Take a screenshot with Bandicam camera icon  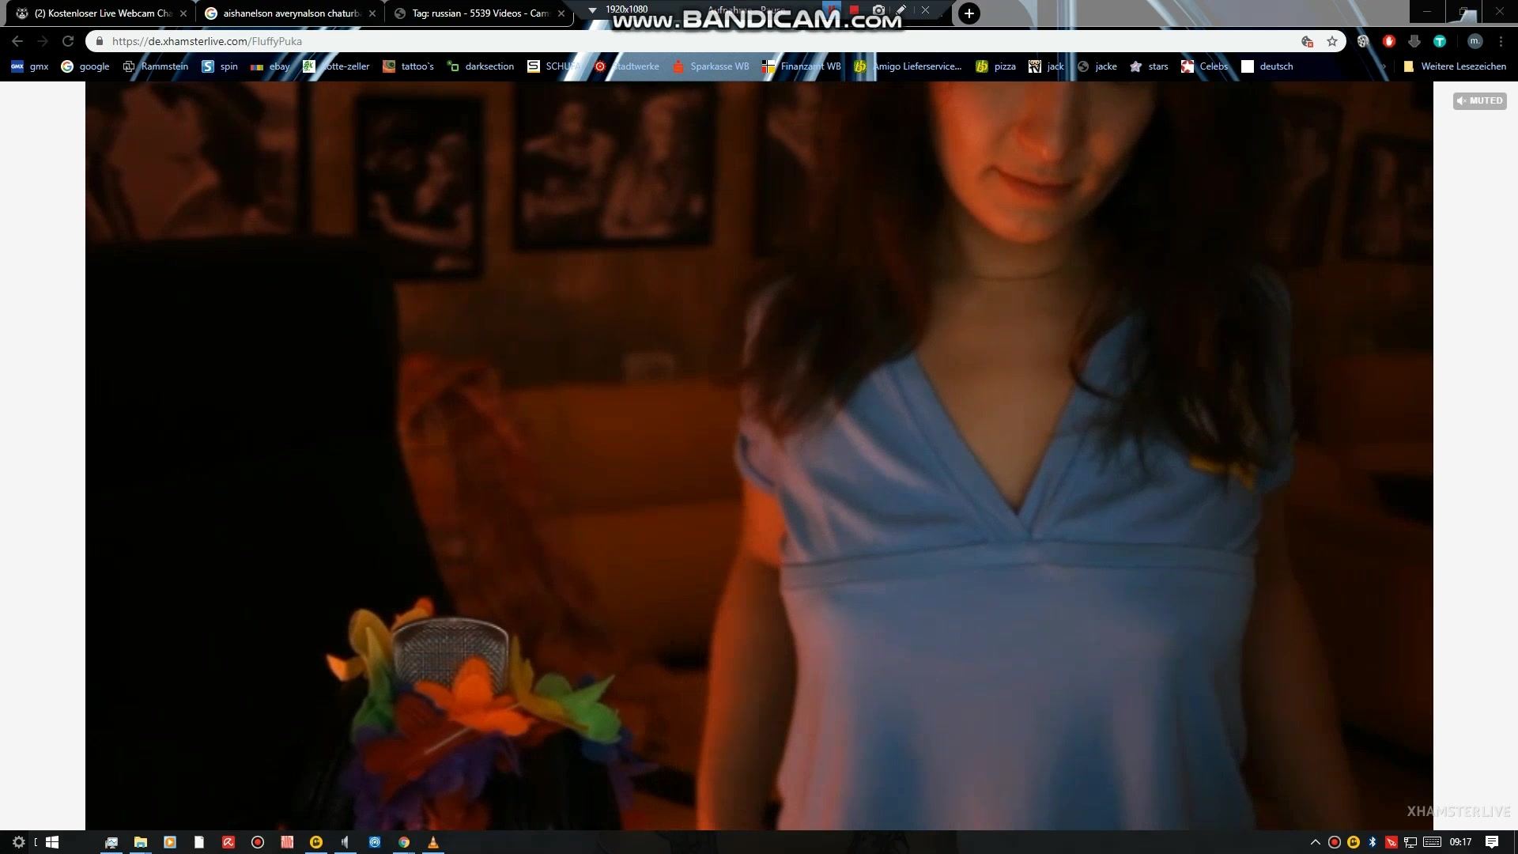coord(878,9)
